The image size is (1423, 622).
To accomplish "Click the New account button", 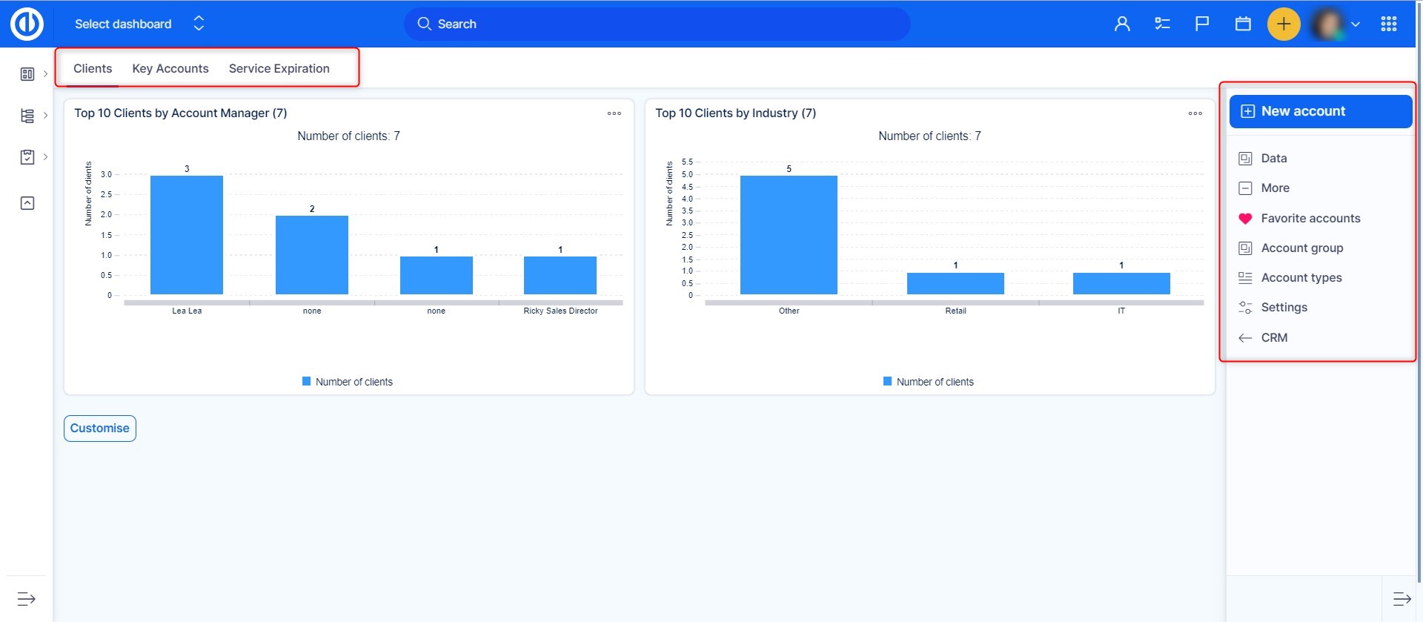I will [1320, 111].
